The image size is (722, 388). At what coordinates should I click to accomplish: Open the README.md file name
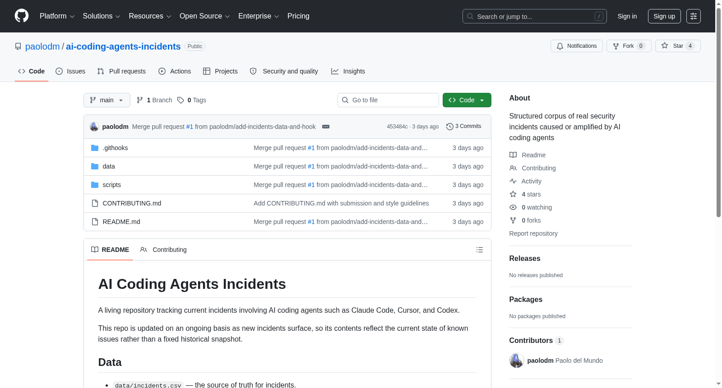tap(121, 222)
